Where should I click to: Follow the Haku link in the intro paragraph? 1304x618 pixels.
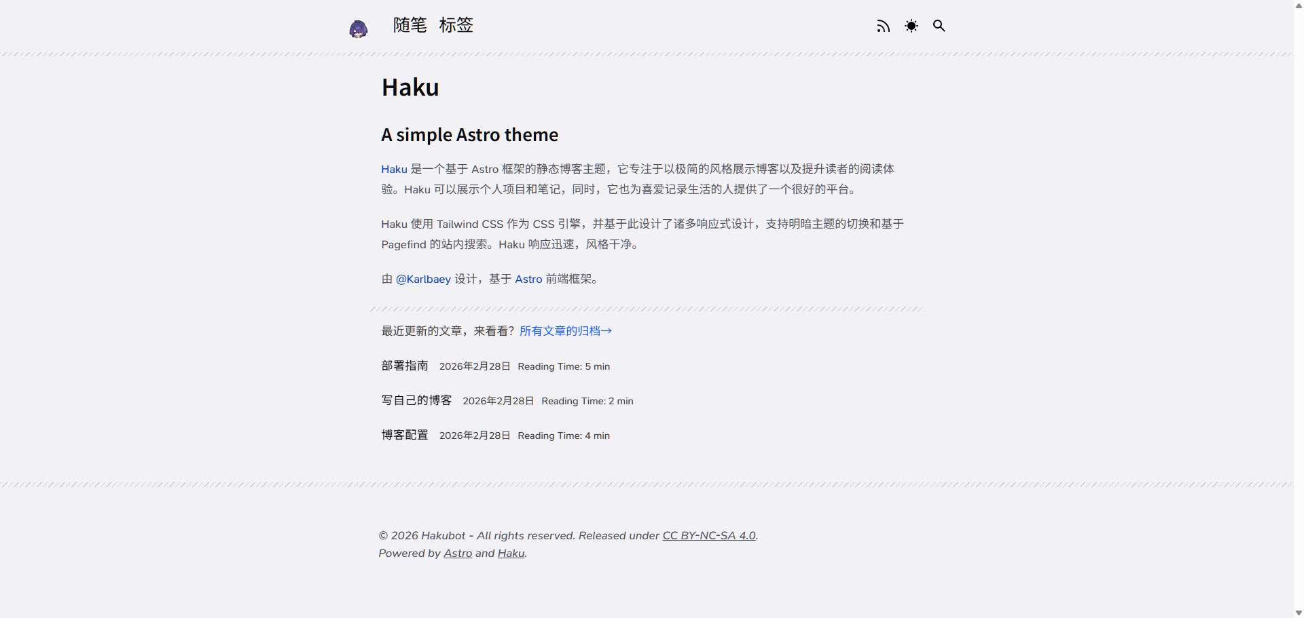394,169
